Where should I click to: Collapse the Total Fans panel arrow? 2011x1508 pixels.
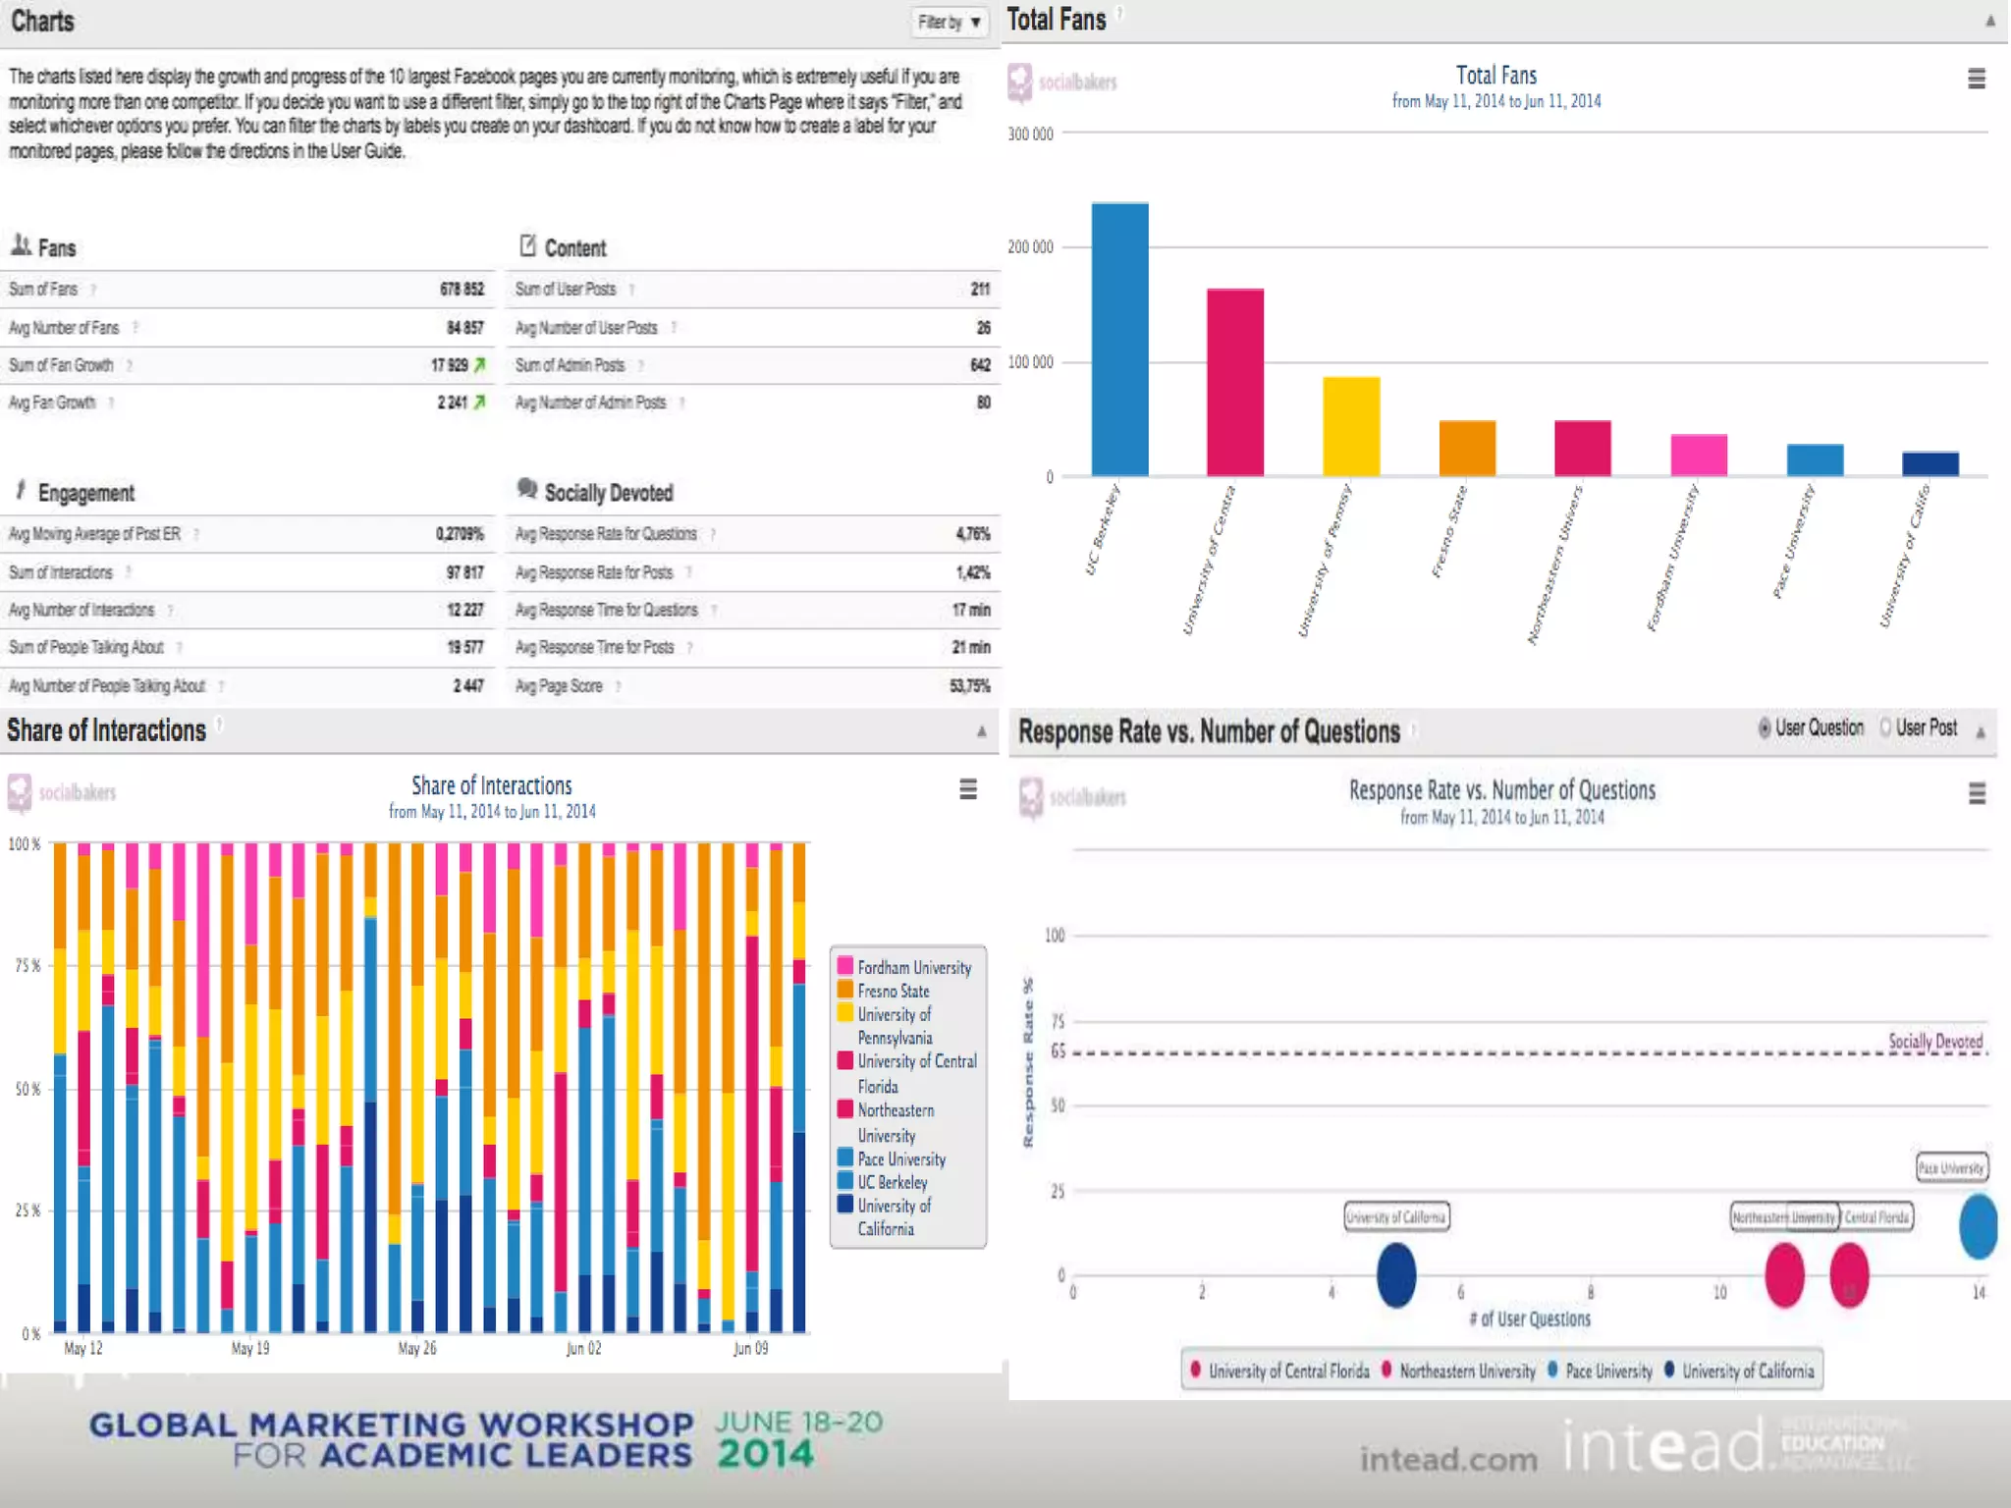point(1990,21)
